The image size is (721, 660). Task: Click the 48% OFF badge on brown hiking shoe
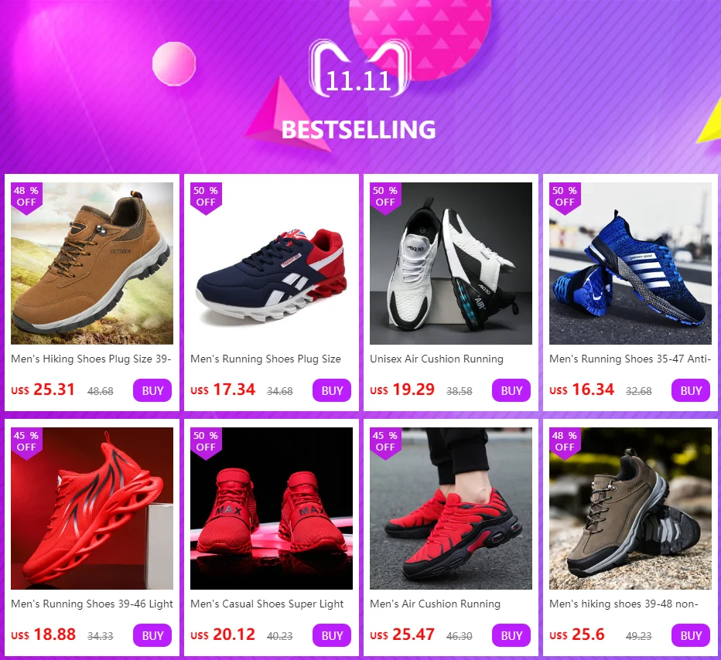click(26, 199)
